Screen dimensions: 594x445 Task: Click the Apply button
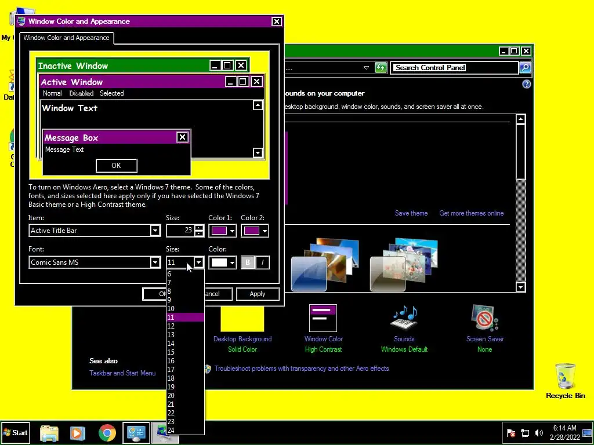click(x=258, y=294)
